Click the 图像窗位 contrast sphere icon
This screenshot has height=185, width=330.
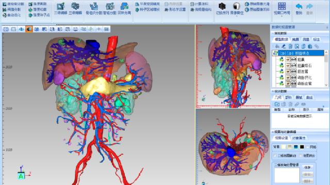pos(237,8)
